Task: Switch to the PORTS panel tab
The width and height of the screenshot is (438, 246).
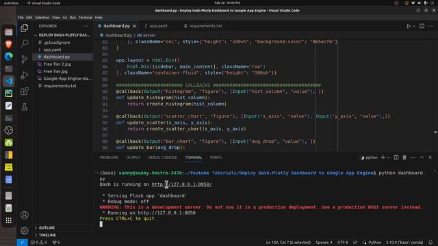Action: tap(216, 158)
